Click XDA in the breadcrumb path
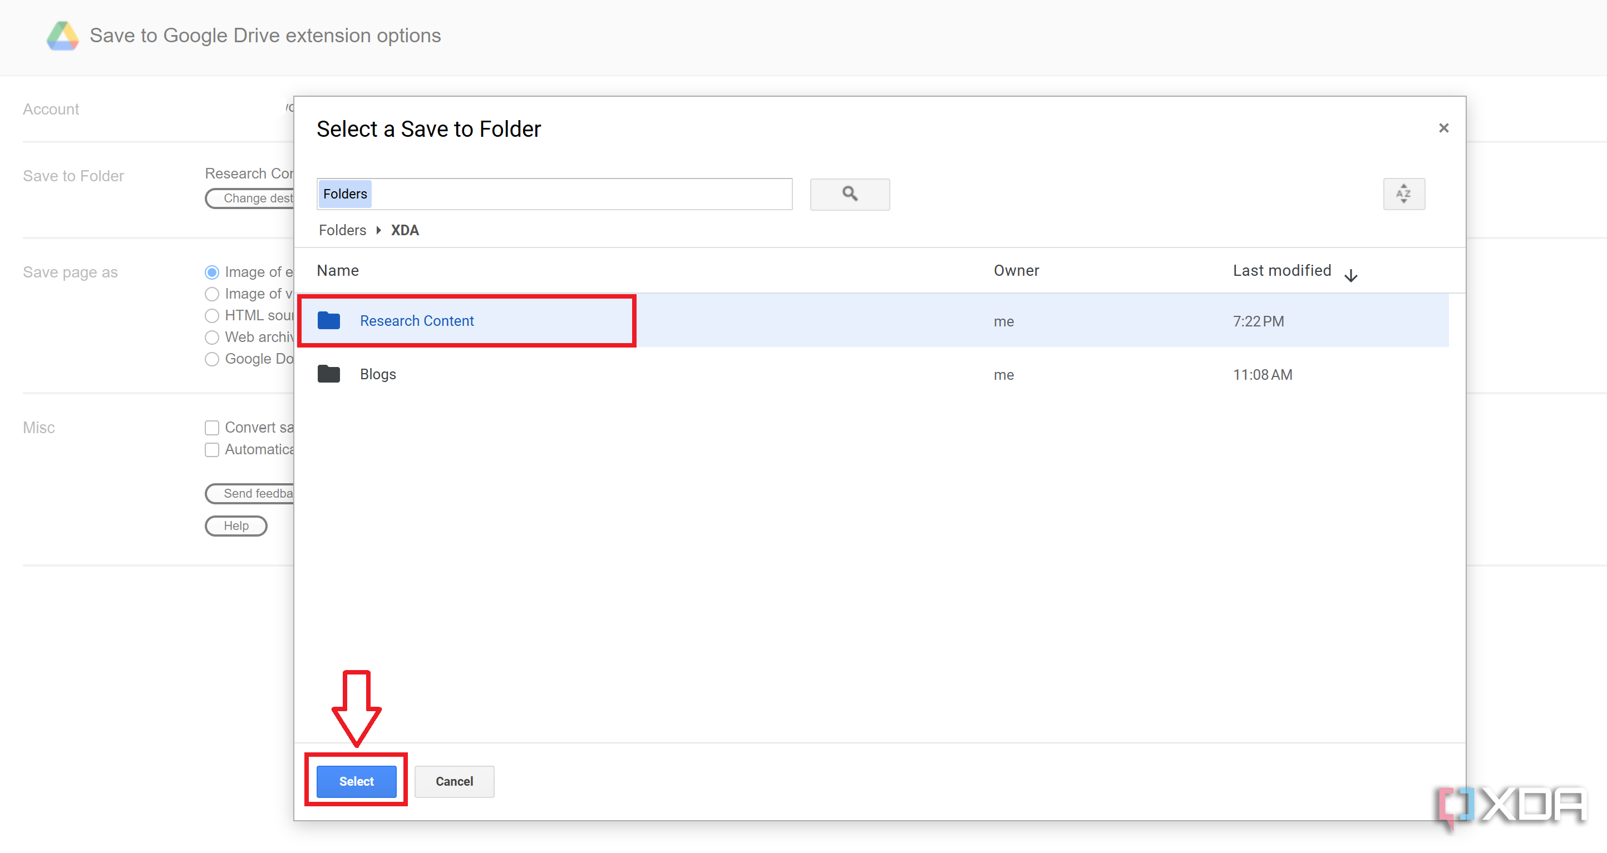 click(x=405, y=230)
